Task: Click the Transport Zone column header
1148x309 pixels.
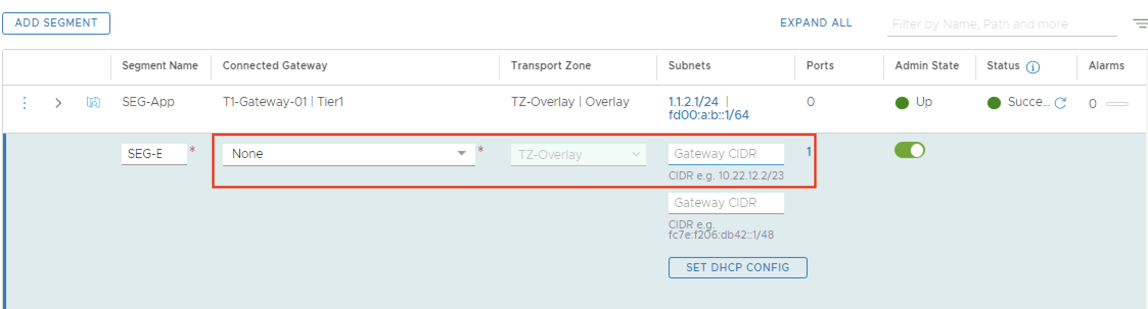Action: point(550,66)
